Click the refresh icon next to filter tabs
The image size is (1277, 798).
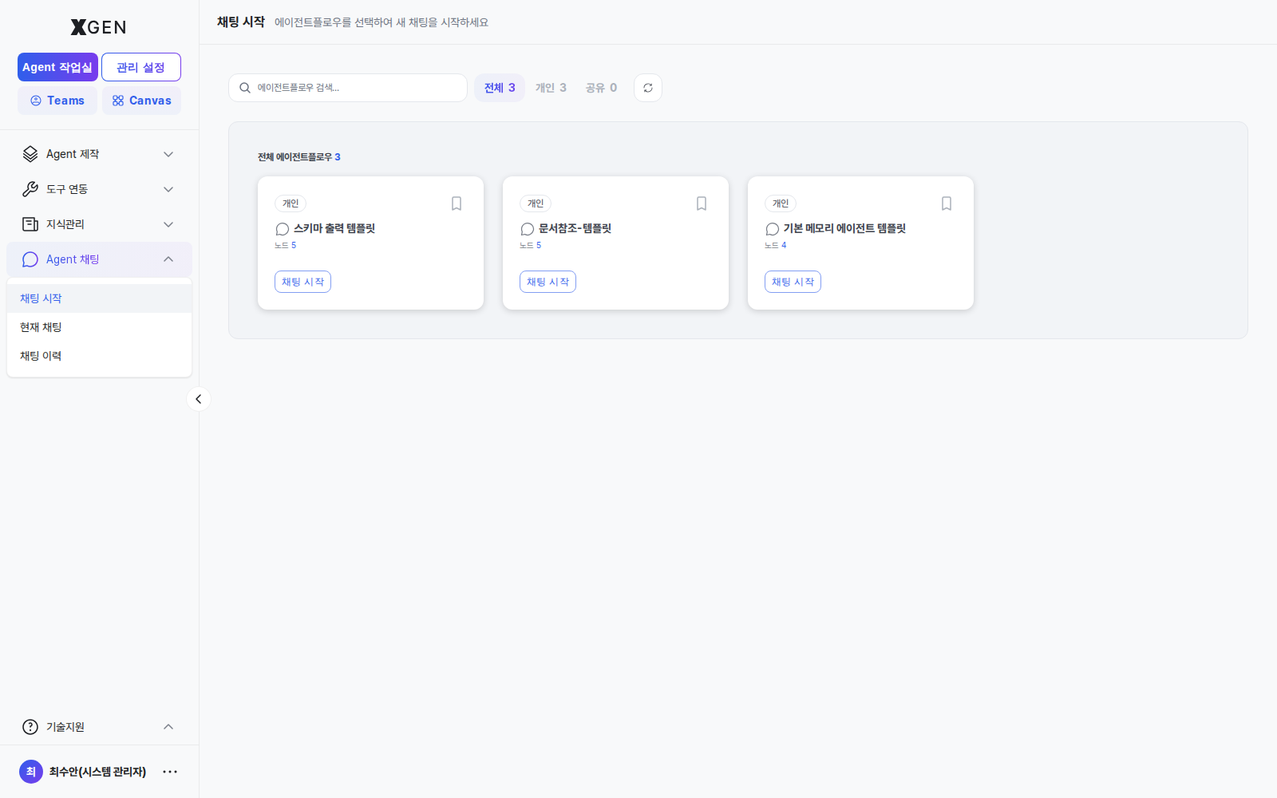pos(648,88)
